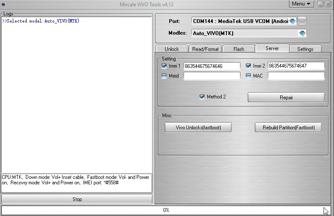Click the Selected model log line

pyautogui.click(x=41, y=21)
